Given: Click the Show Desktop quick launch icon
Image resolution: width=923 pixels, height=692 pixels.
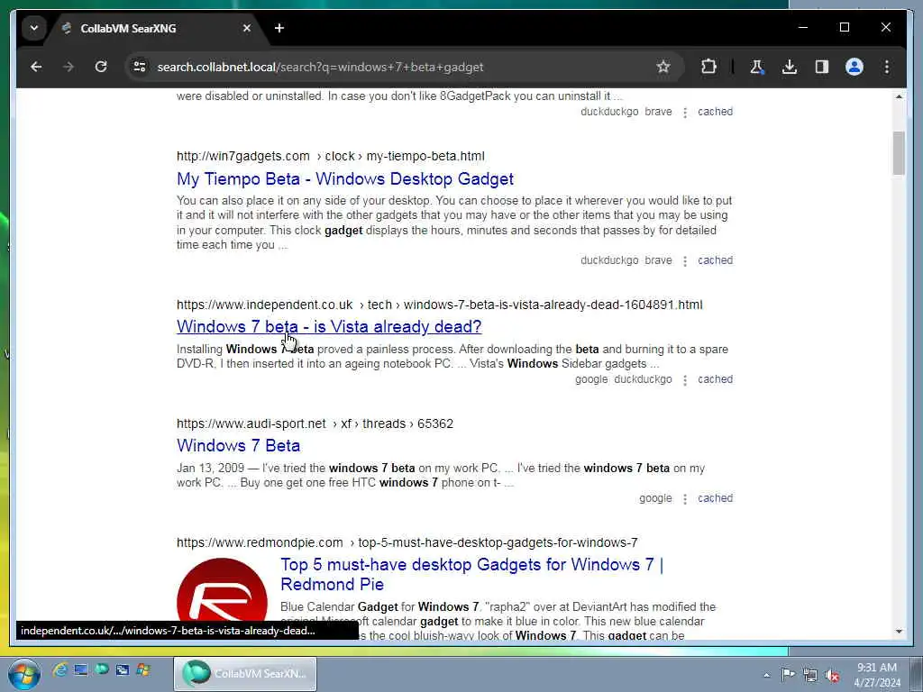Looking at the screenshot, I should coord(80,669).
